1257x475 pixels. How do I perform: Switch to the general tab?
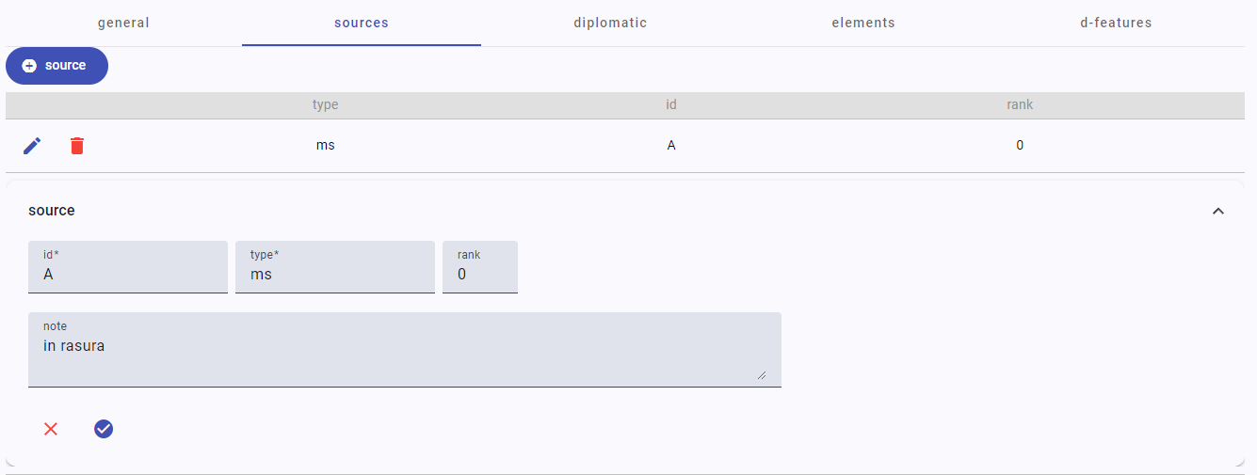click(123, 23)
